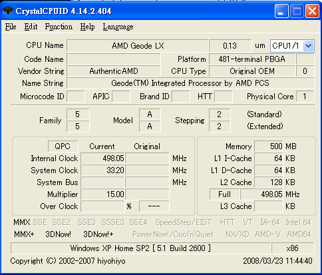This screenshot has width=322, height=275.
Task: Open the Language menu
Action: point(118,27)
